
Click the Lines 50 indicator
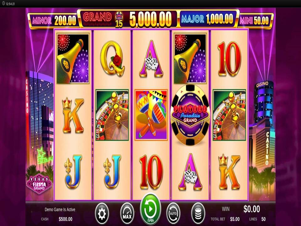pos(257,219)
